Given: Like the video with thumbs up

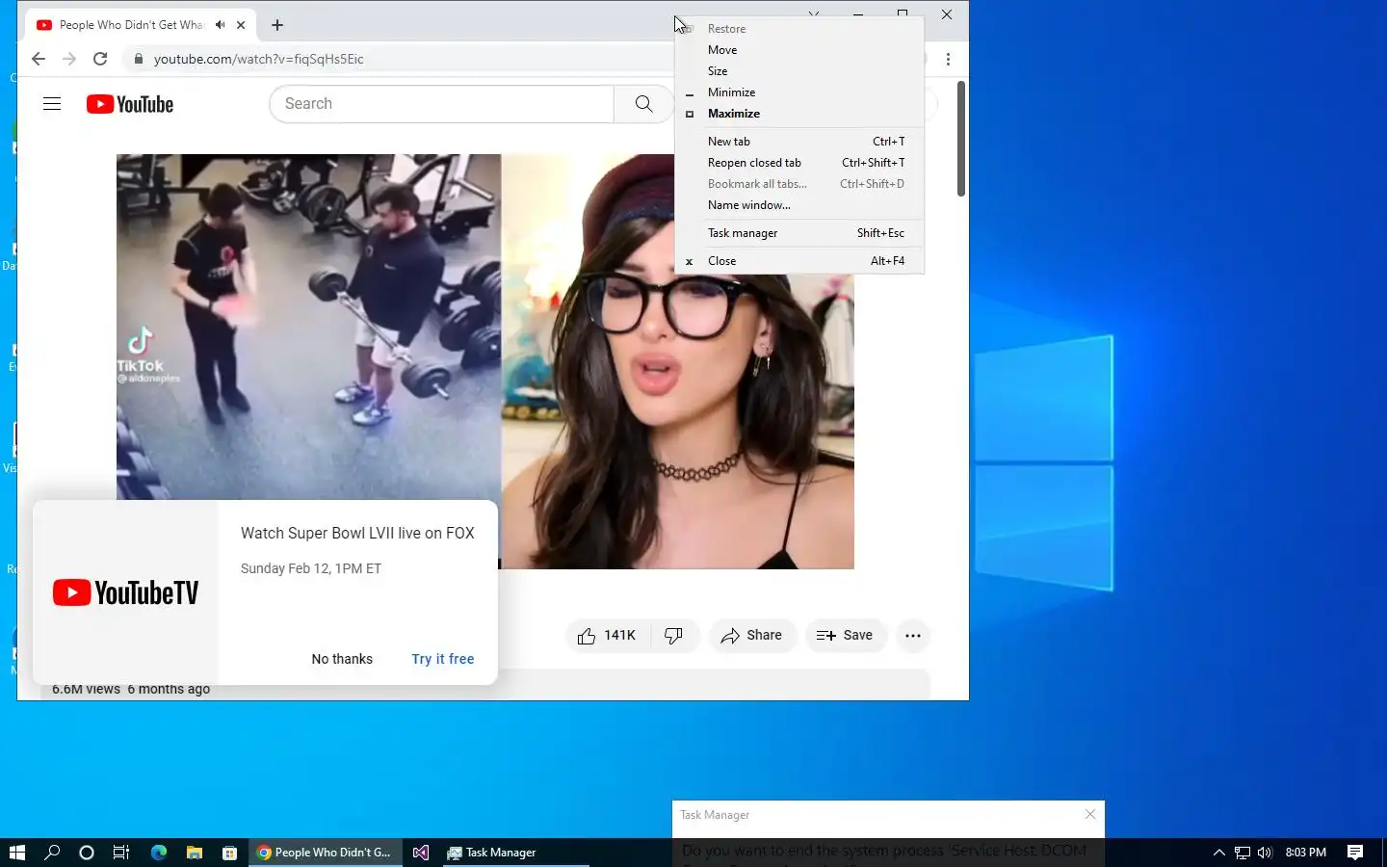Looking at the screenshot, I should tap(607, 635).
